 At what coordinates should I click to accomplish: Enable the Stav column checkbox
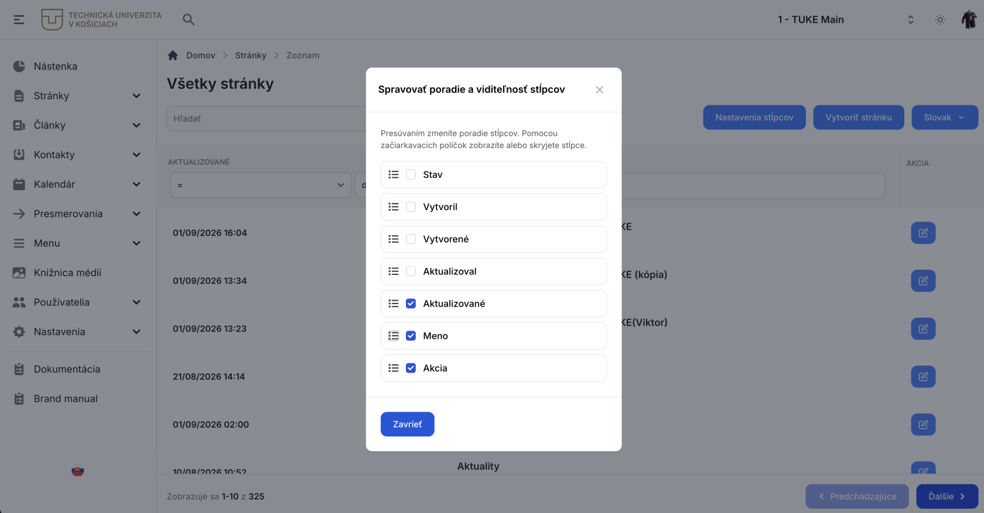coord(411,174)
